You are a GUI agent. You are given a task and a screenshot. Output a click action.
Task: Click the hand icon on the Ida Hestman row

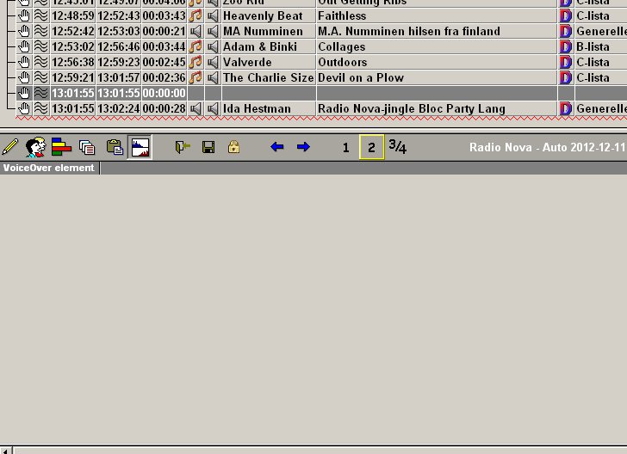[24, 108]
